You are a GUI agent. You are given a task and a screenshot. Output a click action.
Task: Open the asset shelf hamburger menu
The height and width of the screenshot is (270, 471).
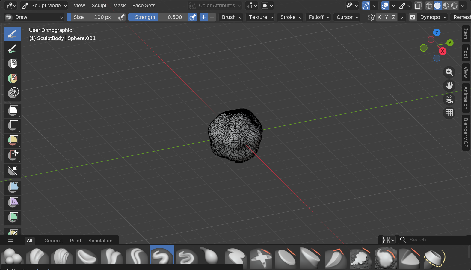11,240
